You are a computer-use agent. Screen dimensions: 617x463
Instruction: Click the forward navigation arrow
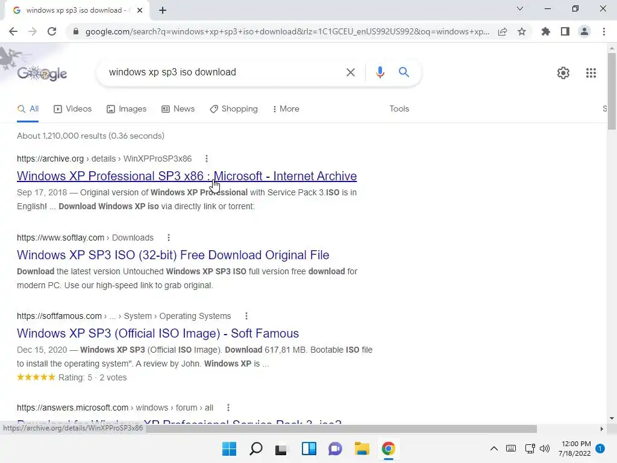(x=33, y=31)
